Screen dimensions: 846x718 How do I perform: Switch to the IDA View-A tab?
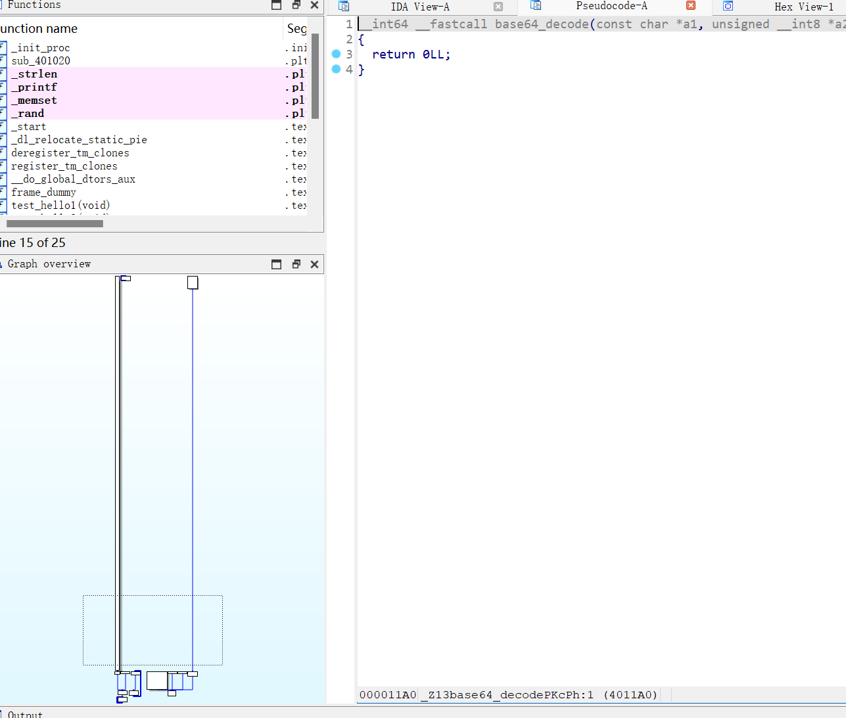coord(419,7)
